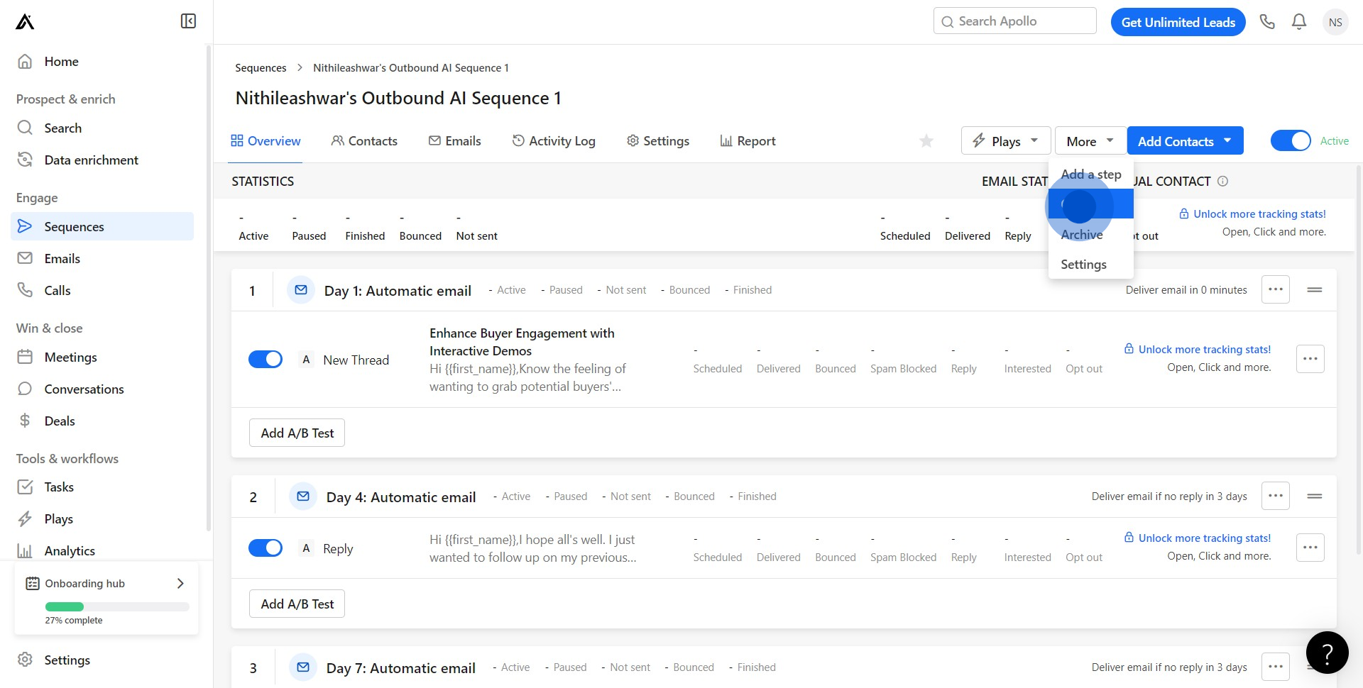Click Add A/B Test under Day 1
1363x688 pixels.
[297, 433]
